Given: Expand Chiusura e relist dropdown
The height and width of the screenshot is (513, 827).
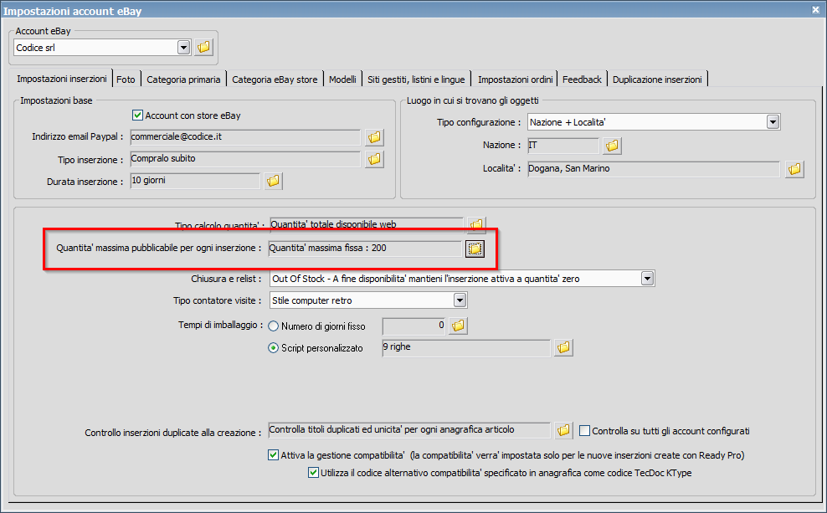Looking at the screenshot, I should click(647, 279).
